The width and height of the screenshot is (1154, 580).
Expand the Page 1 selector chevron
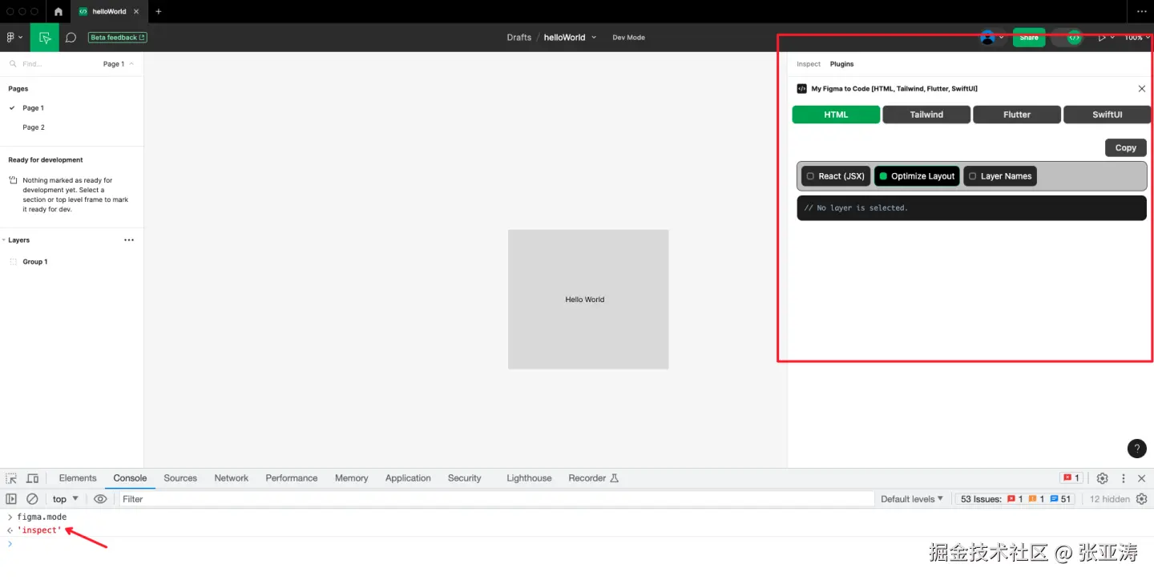click(x=131, y=63)
